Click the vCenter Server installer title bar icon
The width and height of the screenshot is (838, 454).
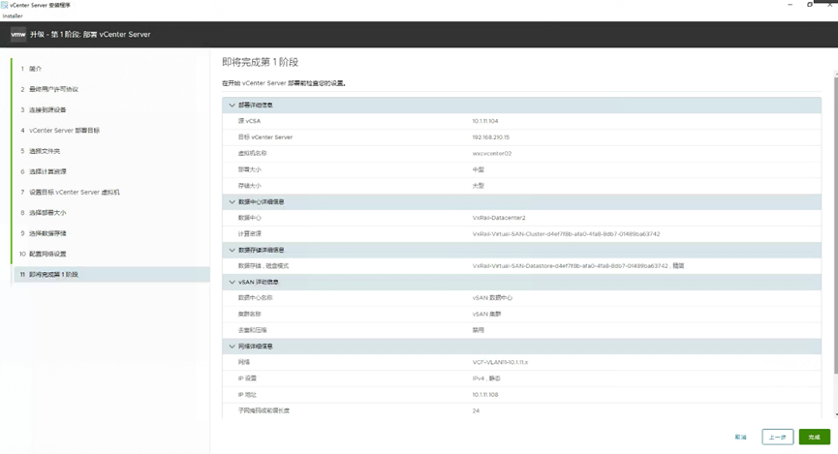(x=5, y=5)
